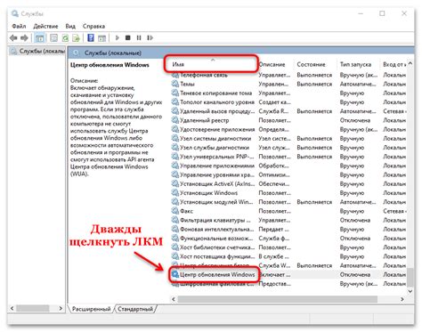The image size is (422, 332).
Task: Restart the service with the restart icon
Action: pyautogui.click(x=150, y=38)
